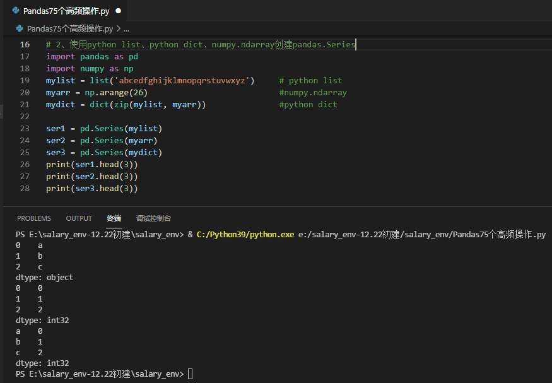Click 'dict(zip(mylist, myarr))' on line 21
The height and width of the screenshot is (383, 552).
[148, 105]
